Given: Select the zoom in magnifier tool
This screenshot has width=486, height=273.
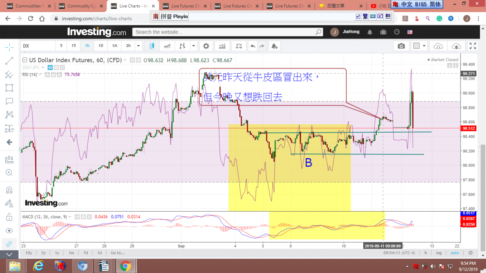Looking at the screenshot, I should click(9, 172).
